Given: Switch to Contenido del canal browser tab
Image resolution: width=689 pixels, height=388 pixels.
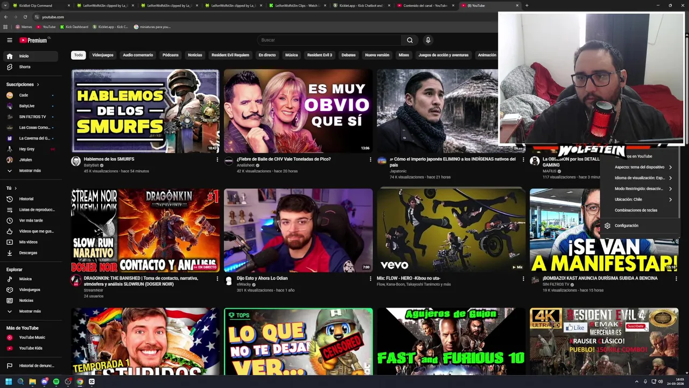Looking at the screenshot, I should (425, 5).
